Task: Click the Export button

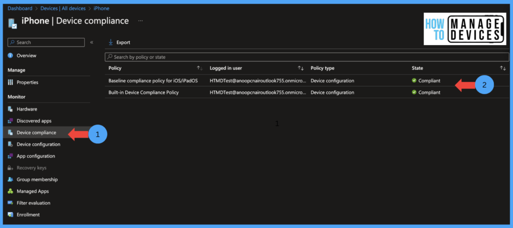Action: [x=119, y=42]
